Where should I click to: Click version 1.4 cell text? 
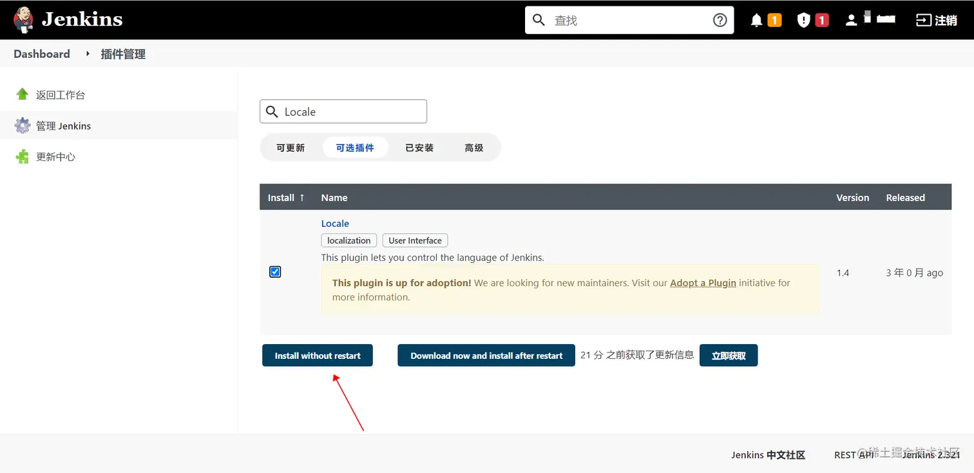[x=843, y=273]
